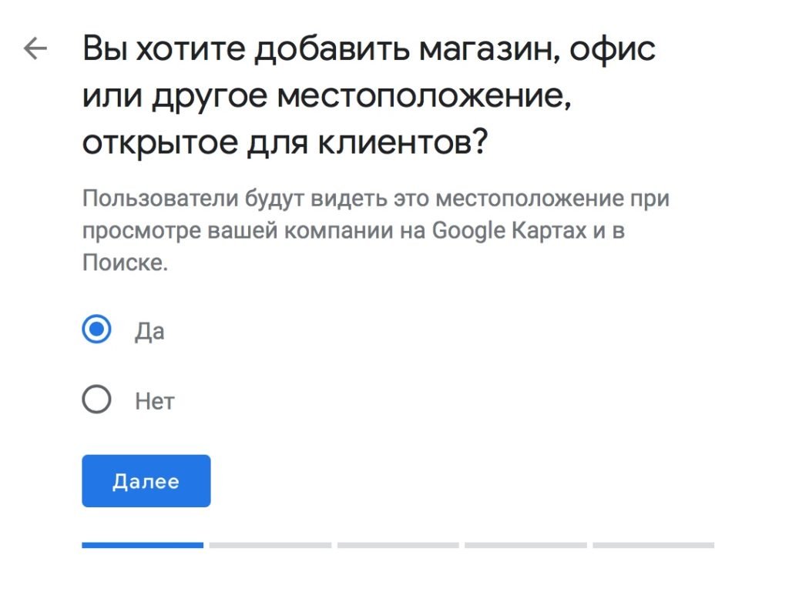
Task: Click the third progress bar segment
Action: pos(399,546)
